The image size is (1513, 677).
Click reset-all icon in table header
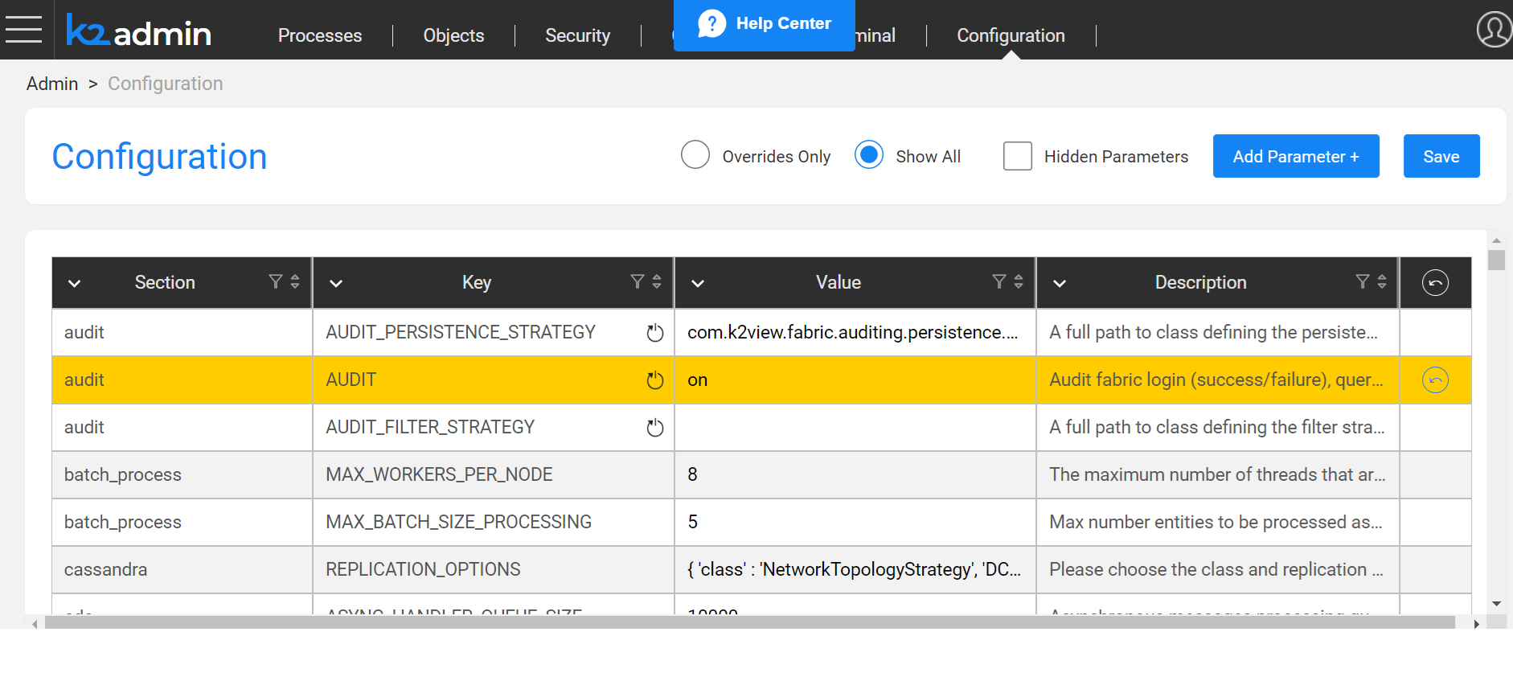[1435, 283]
